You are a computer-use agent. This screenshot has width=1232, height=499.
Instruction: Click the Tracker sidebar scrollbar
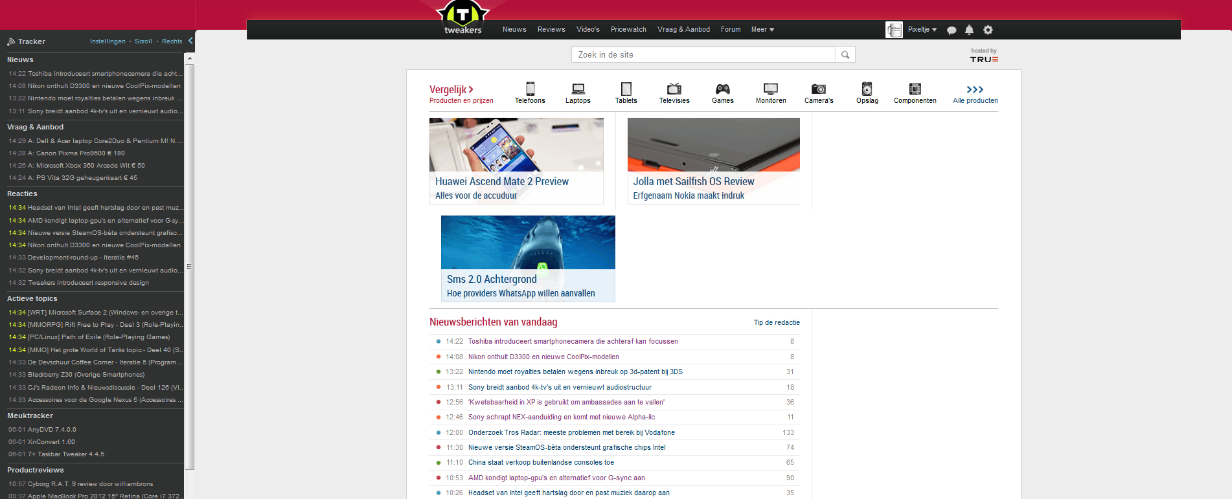click(189, 265)
